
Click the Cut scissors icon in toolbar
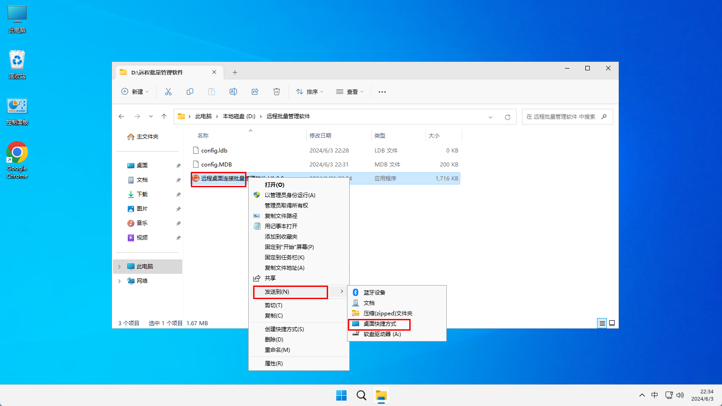(x=168, y=92)
